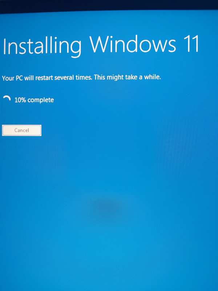Click the Cancel button
The image size is (218, 291).
(x=22, y=130)
